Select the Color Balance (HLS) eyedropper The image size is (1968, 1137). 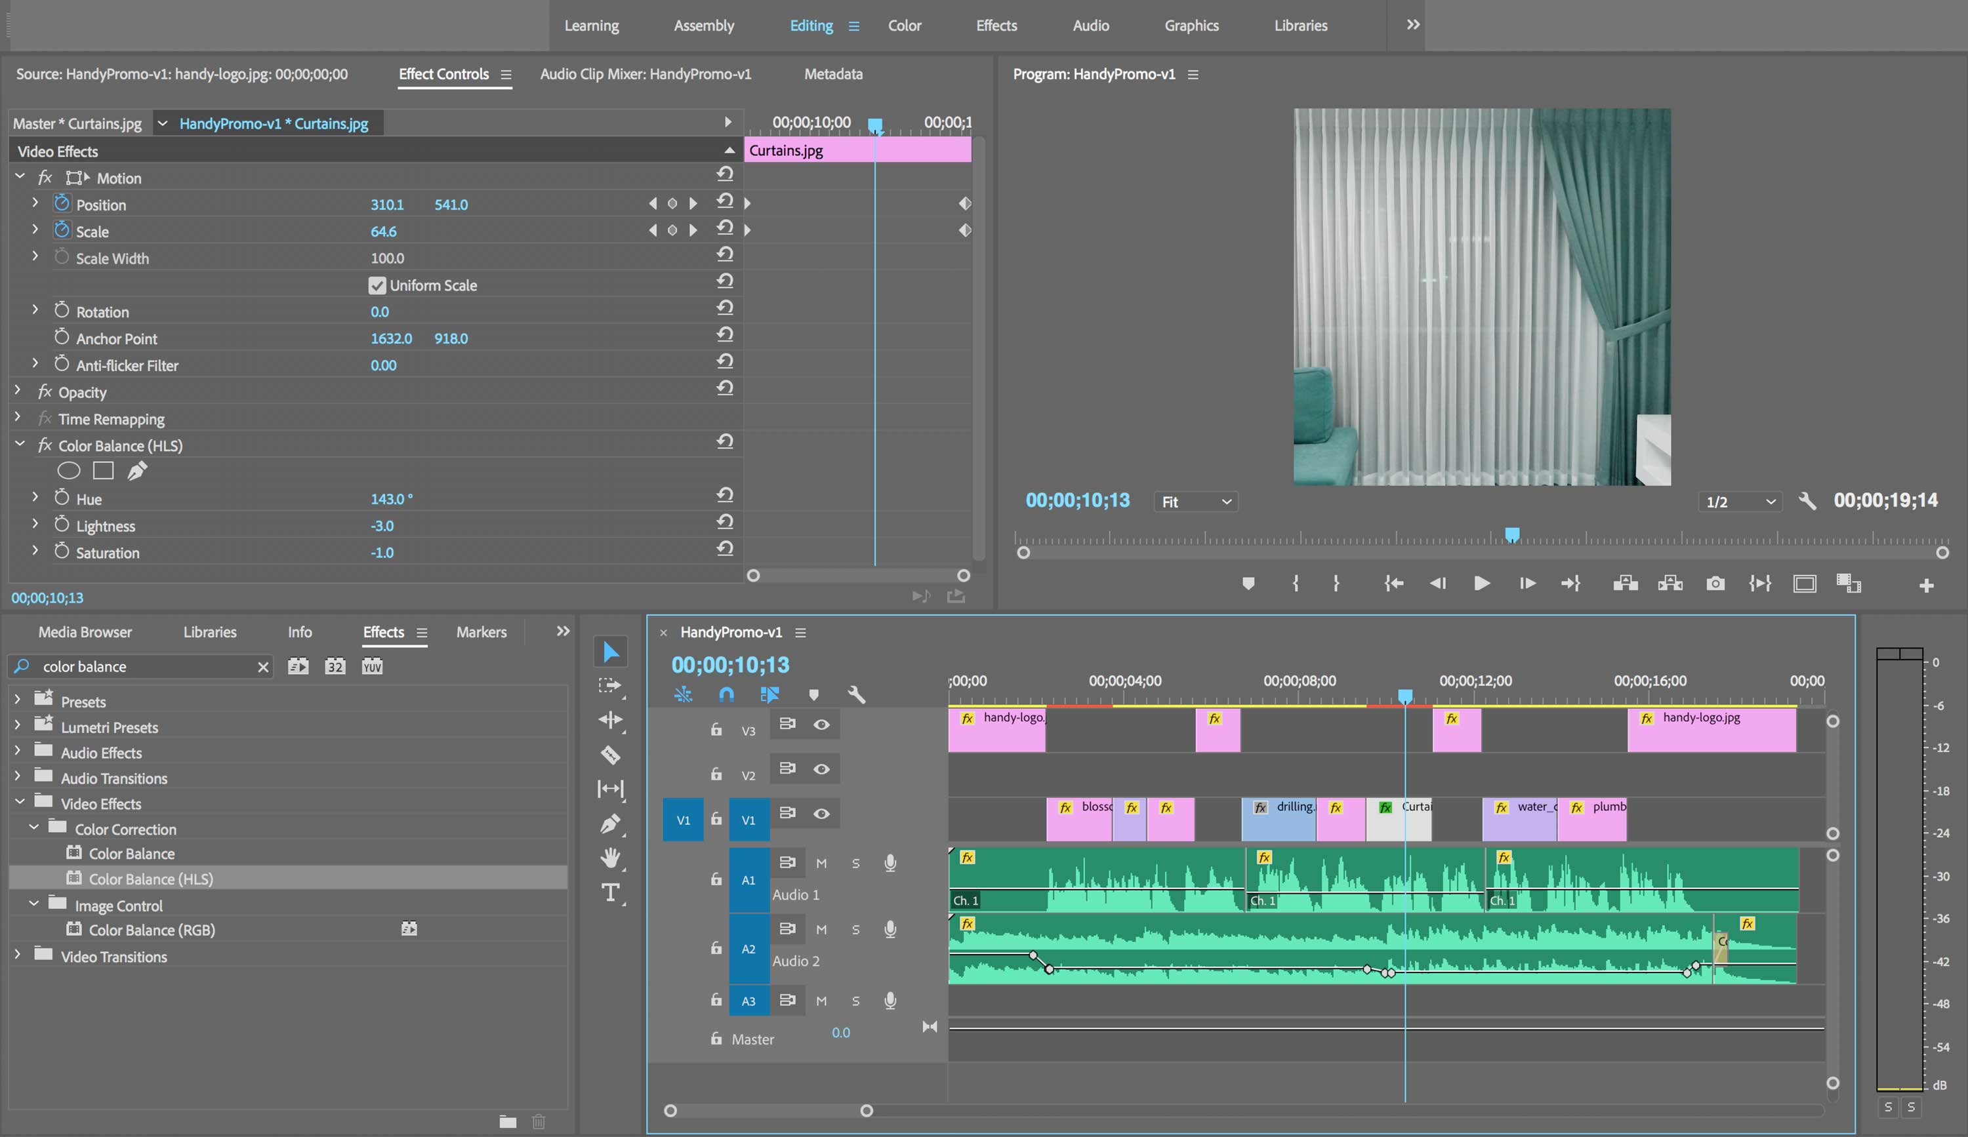coord(138,469)
